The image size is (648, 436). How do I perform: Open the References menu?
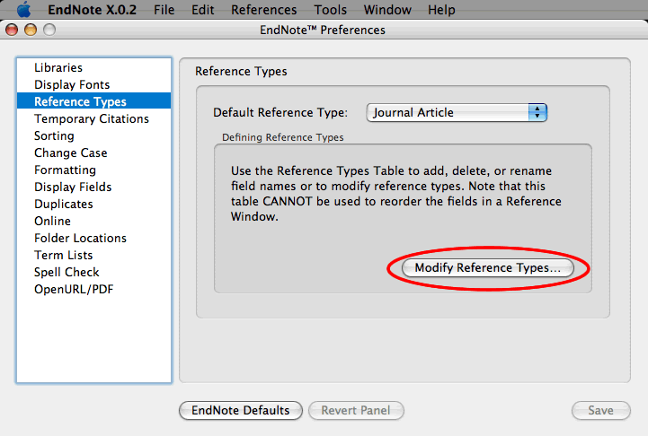pyautogui.click(x=263, y=10)
